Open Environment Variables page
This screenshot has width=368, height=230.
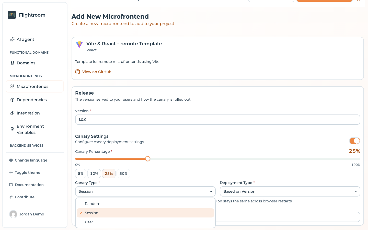point(35,129)
